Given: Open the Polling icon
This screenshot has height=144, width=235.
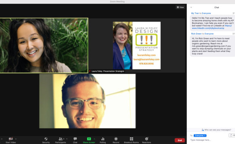Looking at the screenshot, I should click(103, 140).
